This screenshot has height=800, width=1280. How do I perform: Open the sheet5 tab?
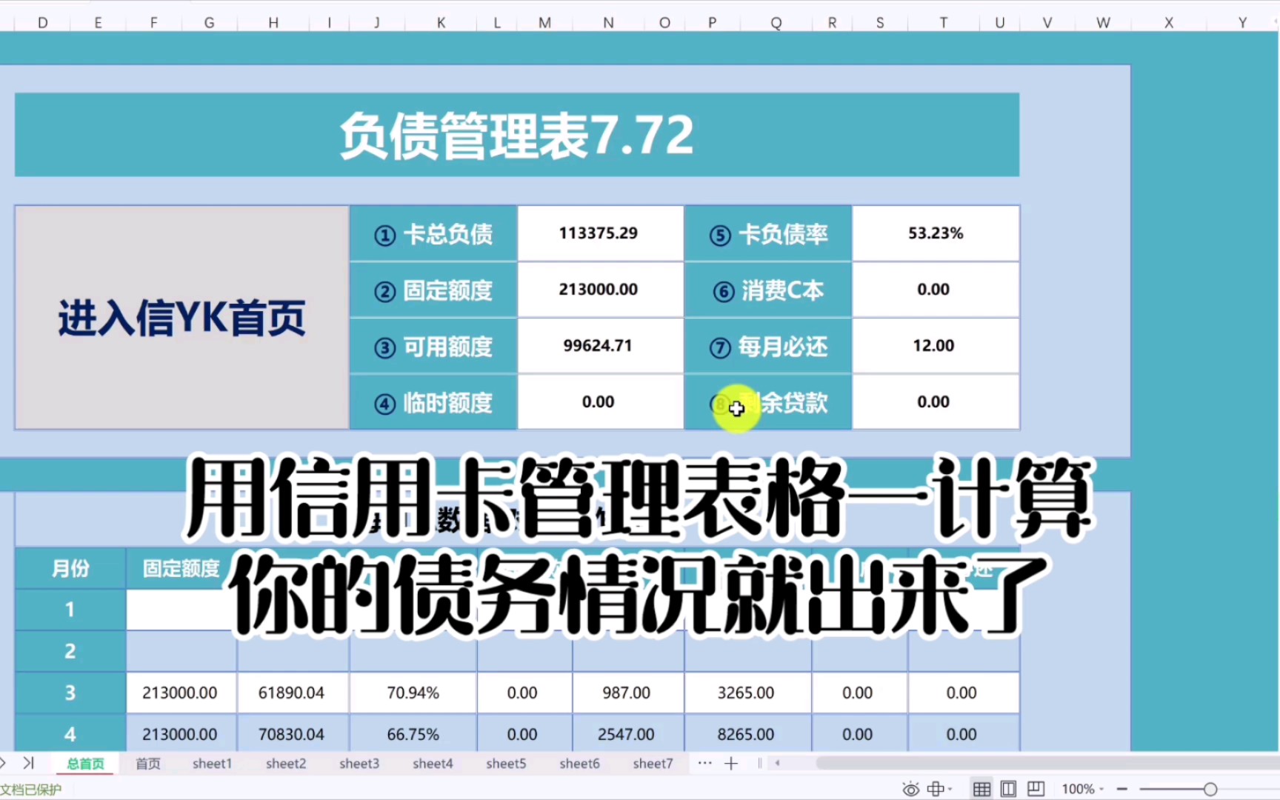tap(506, 764)
